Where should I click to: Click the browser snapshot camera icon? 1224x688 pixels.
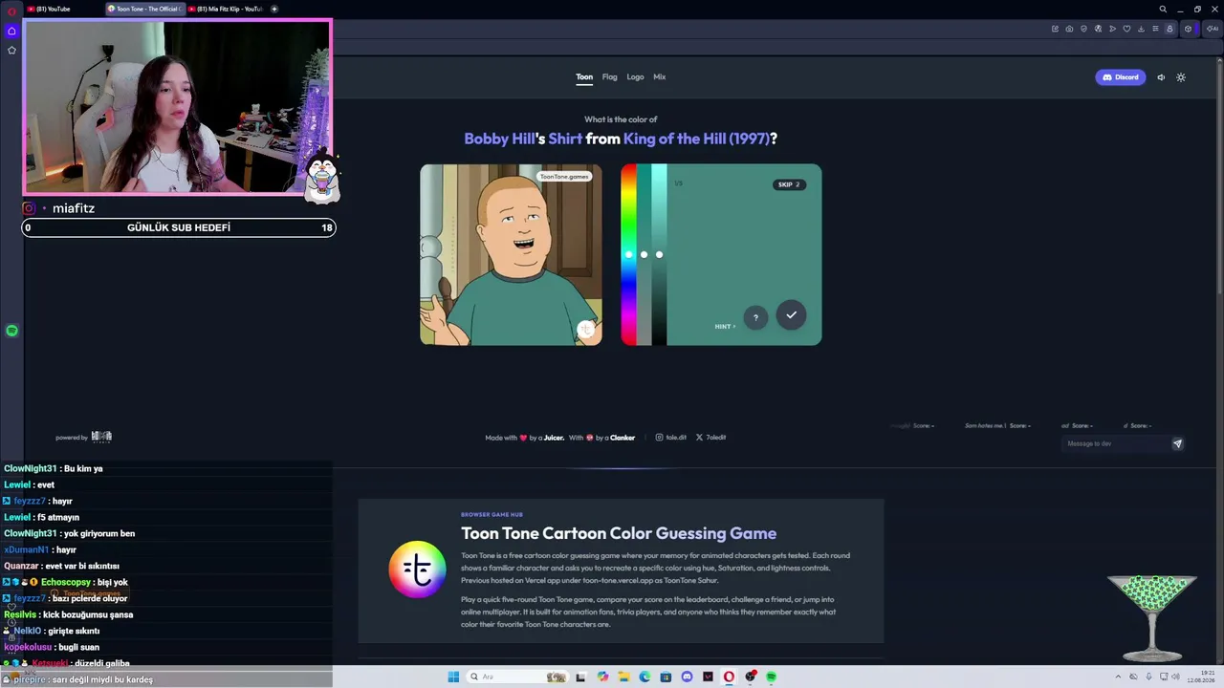tap(1069, 29)
